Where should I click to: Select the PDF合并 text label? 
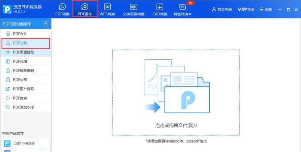click(20, 34)
